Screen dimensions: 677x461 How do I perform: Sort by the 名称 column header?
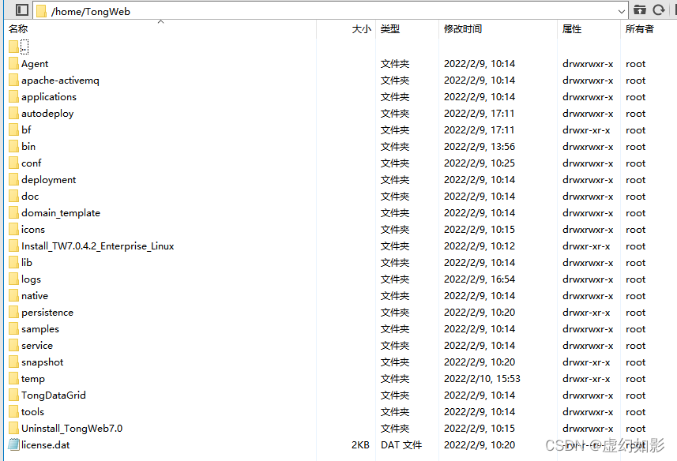pyautogui.click(x=18, y=29)
